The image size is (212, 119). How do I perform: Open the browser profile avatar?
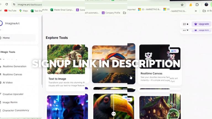(206, 4)
